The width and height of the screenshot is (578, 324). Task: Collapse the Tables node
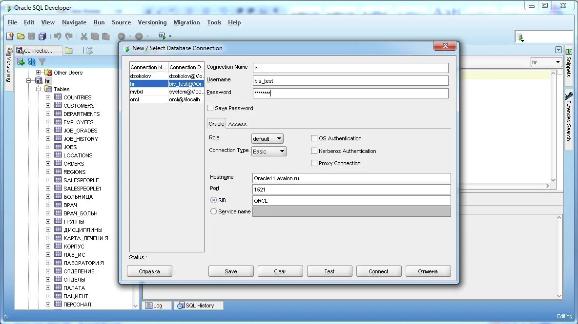coord(38,89)
